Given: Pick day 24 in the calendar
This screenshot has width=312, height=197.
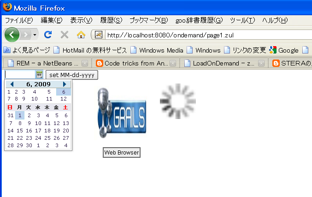Looking at the screenshot, I should pos(38,138).
